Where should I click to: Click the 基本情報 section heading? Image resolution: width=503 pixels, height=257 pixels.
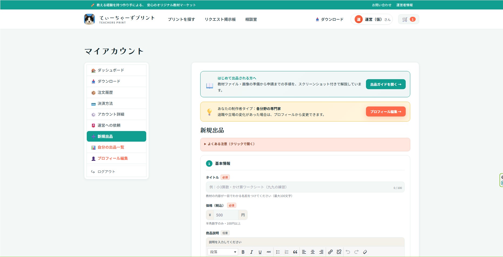(223, 163)
